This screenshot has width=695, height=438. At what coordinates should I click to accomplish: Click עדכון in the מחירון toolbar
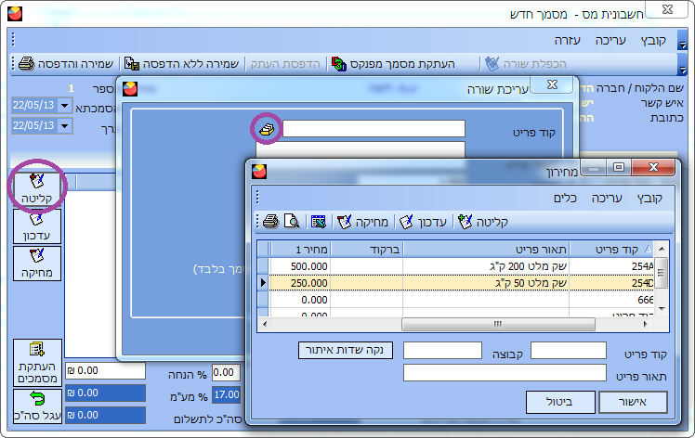coord(423,222)
